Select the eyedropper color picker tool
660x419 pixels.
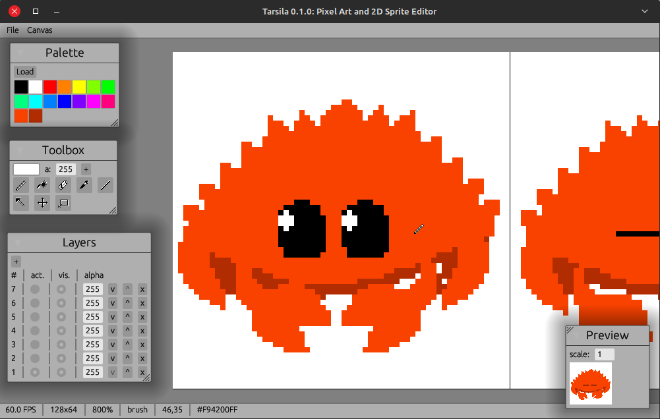click(x=84, y=185)
